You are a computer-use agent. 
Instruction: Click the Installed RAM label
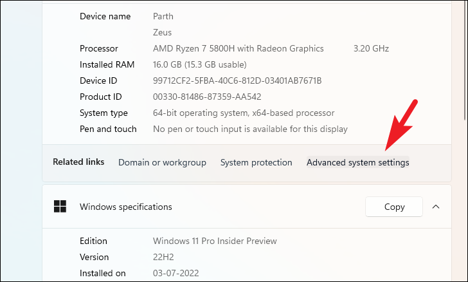click(107, 64)
